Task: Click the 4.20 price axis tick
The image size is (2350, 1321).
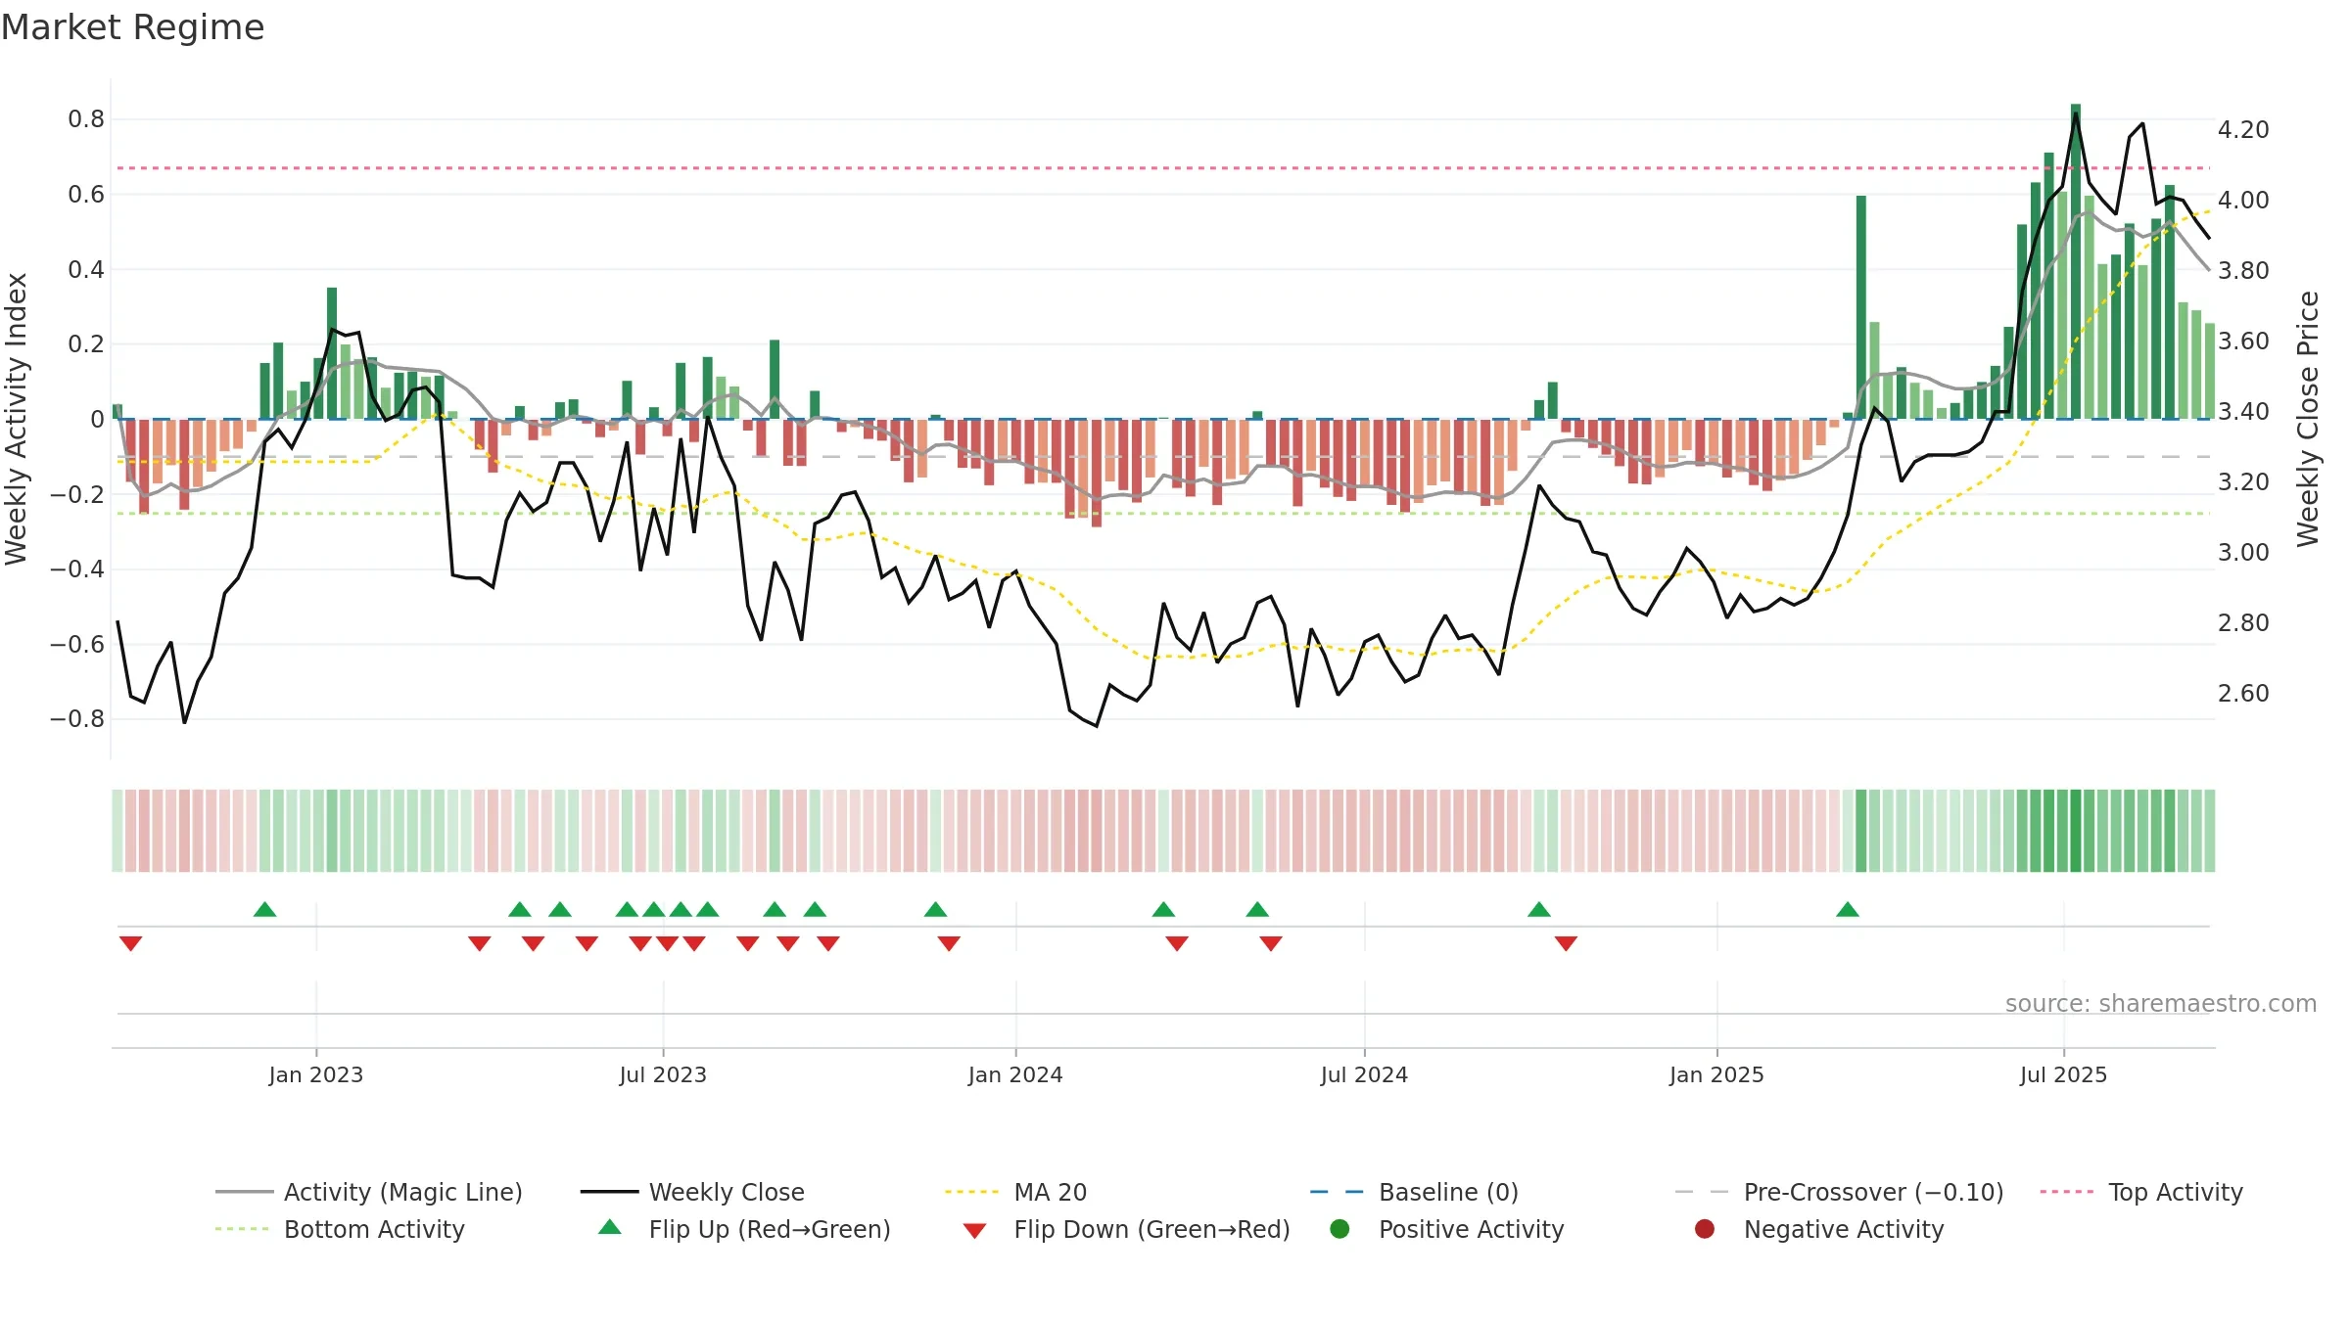Action: click(2243, 129)
